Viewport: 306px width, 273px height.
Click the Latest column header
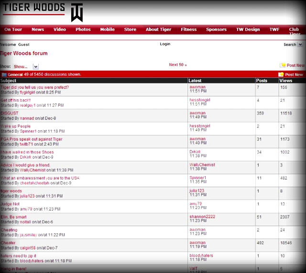tap(195, 81)
